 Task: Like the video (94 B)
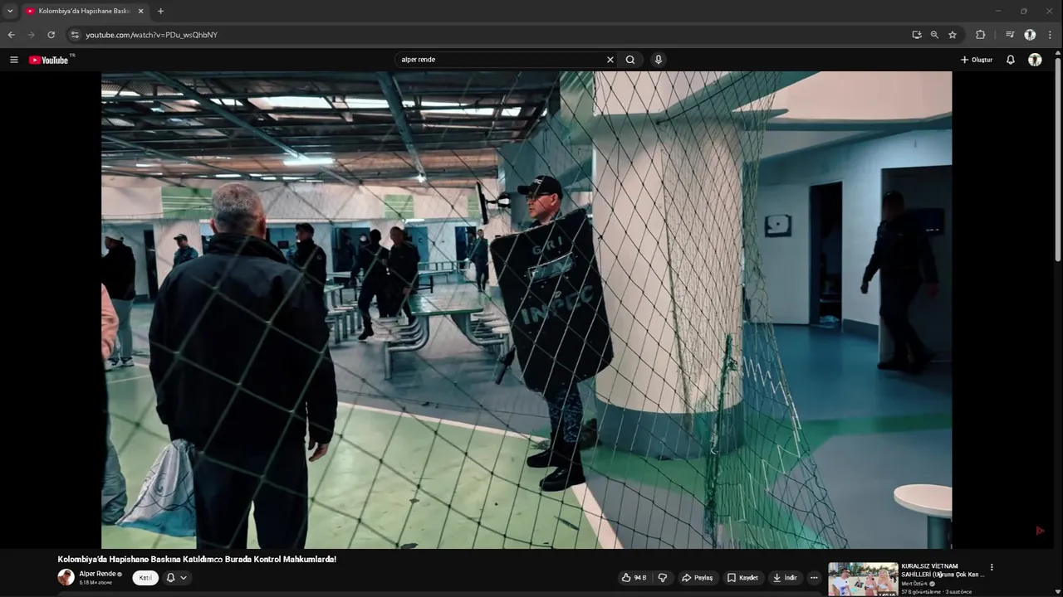(x=634, y=578)
